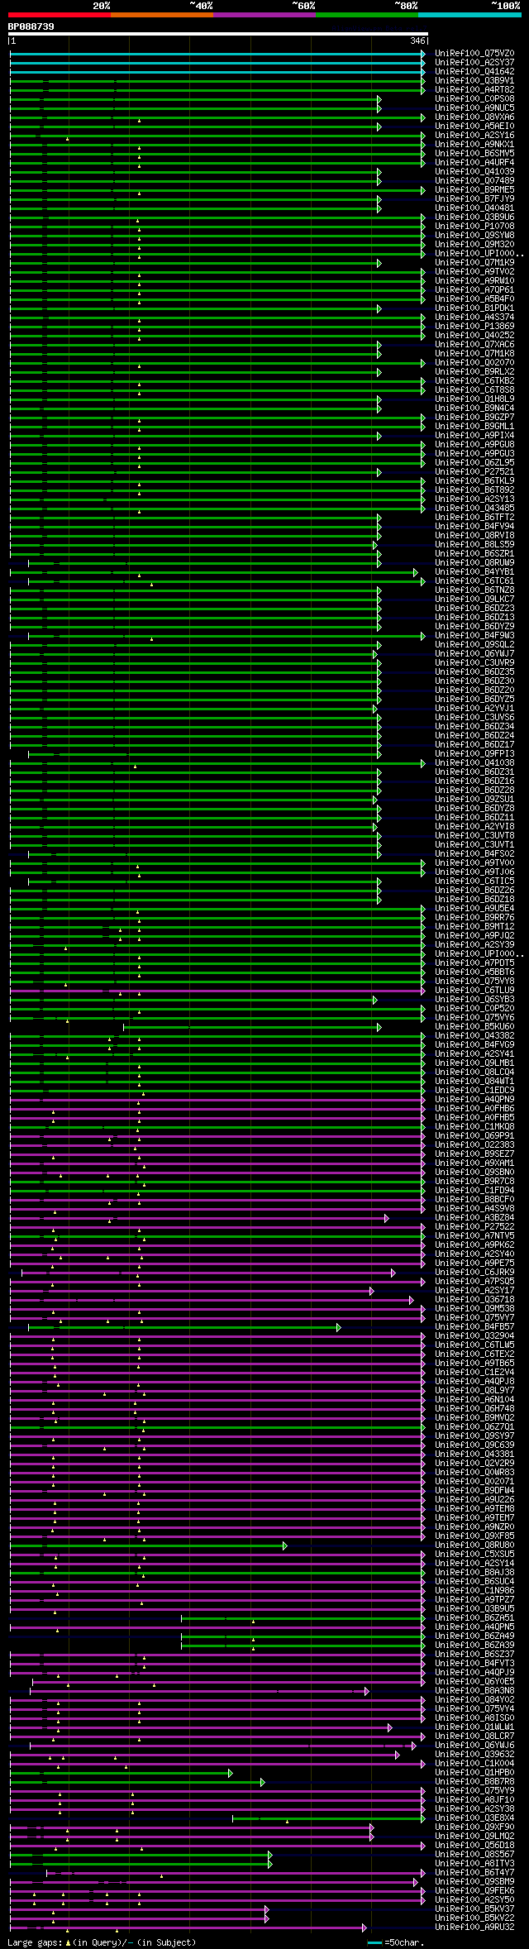Select hit label UniRef100_Q40252

pyautogui.click(x=474, y=336)
